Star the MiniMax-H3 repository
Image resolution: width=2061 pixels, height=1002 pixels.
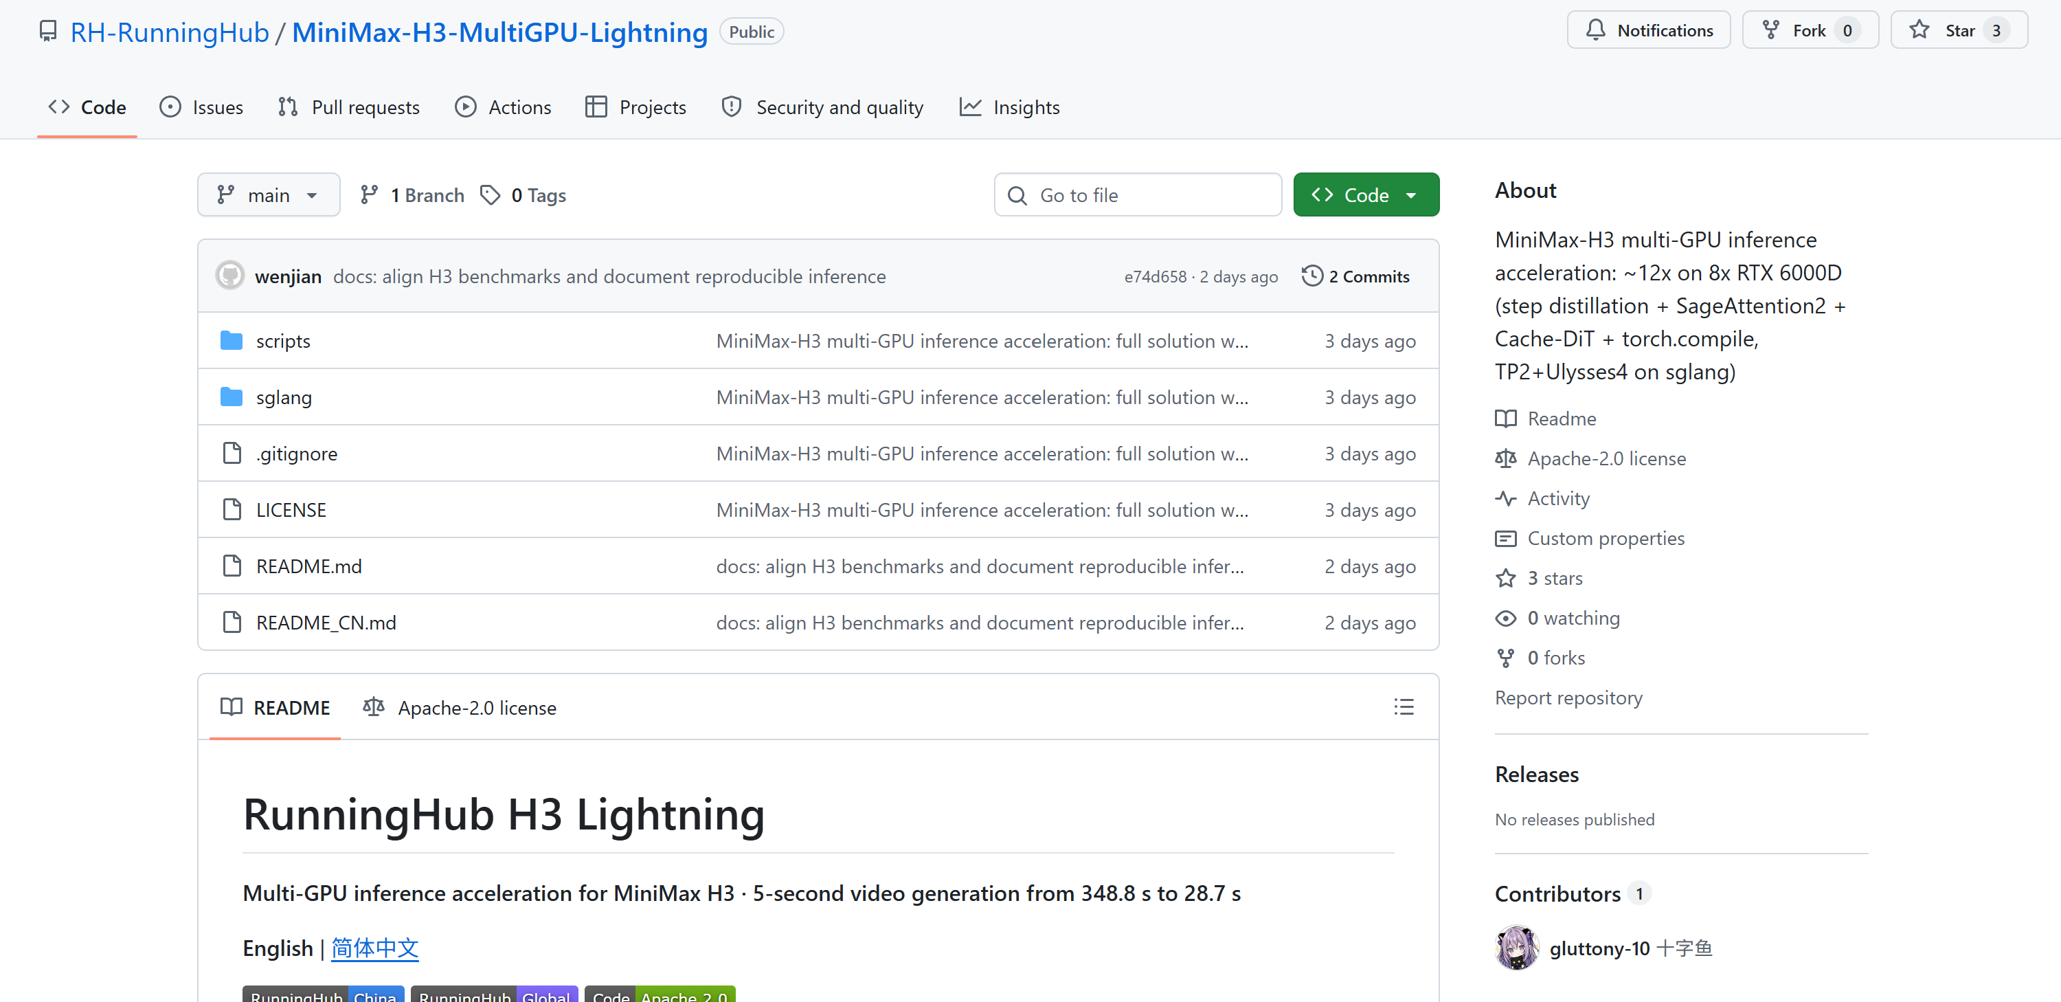[1959, 30]
